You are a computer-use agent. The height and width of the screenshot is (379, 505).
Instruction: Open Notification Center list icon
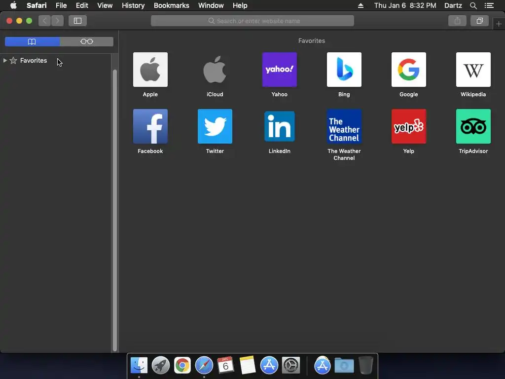(x=489, y=5)
